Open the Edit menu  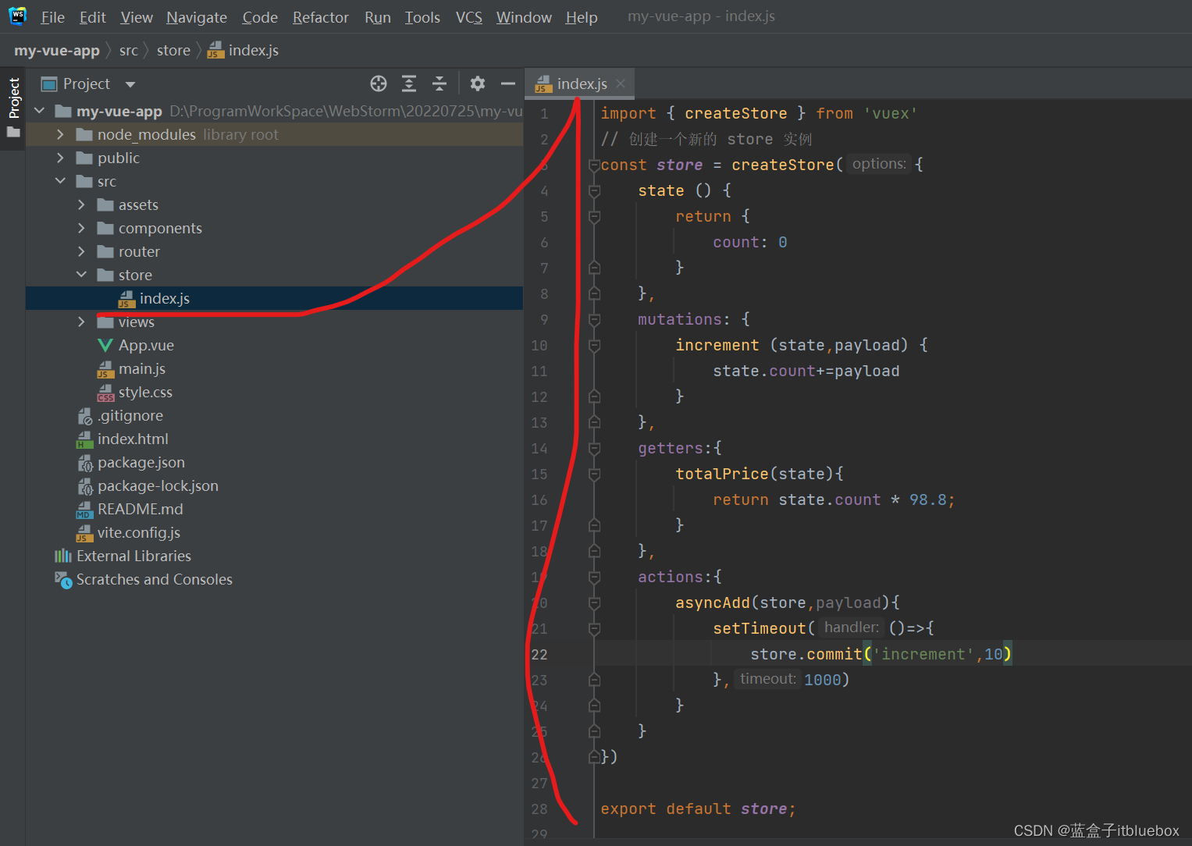pyautogui.click(x=92, y=17)
